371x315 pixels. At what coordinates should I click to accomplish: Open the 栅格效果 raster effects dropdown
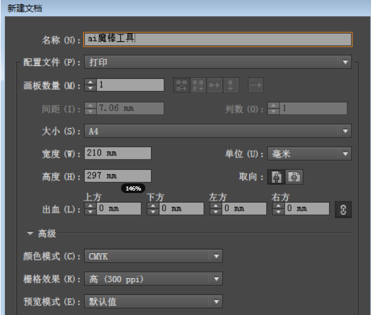pos(153,279)
